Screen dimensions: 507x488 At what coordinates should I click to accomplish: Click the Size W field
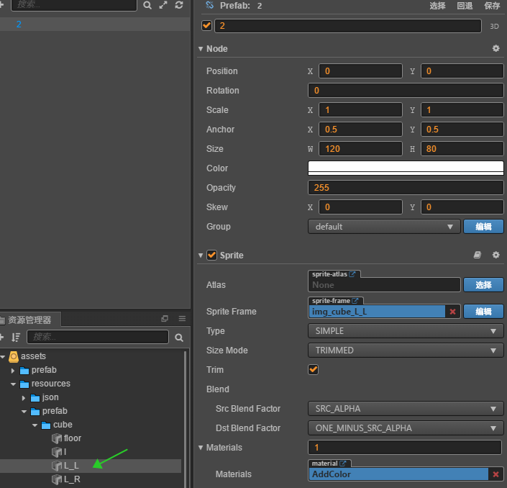point(360,149)
